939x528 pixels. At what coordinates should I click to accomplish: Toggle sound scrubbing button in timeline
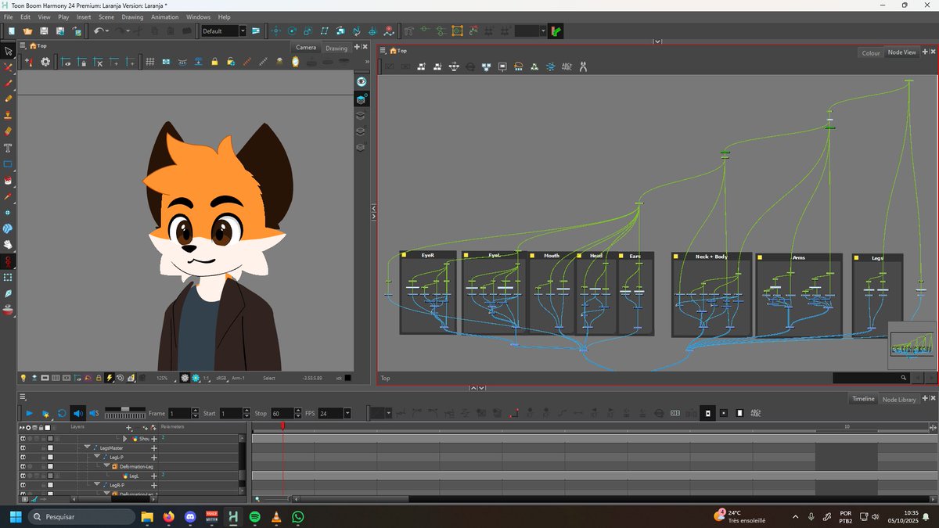click(93, 413)
